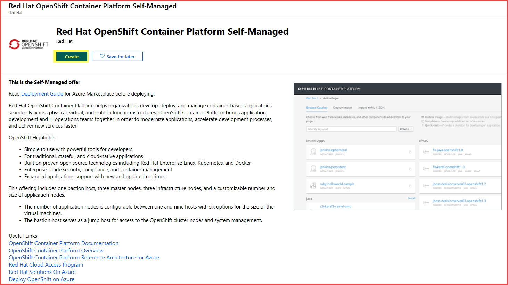Click the 'Useful Links' label
The height and width of the screenshot is (285, 508).
[x=23, y=236]
